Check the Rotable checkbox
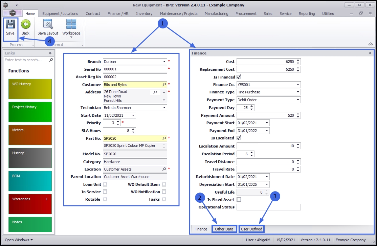Screen dimensions: 377x246 click(105, 199)
